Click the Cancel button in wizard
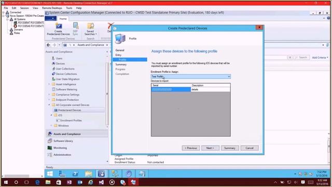Screen dimensions: 332x187 [x=250, y=148]
